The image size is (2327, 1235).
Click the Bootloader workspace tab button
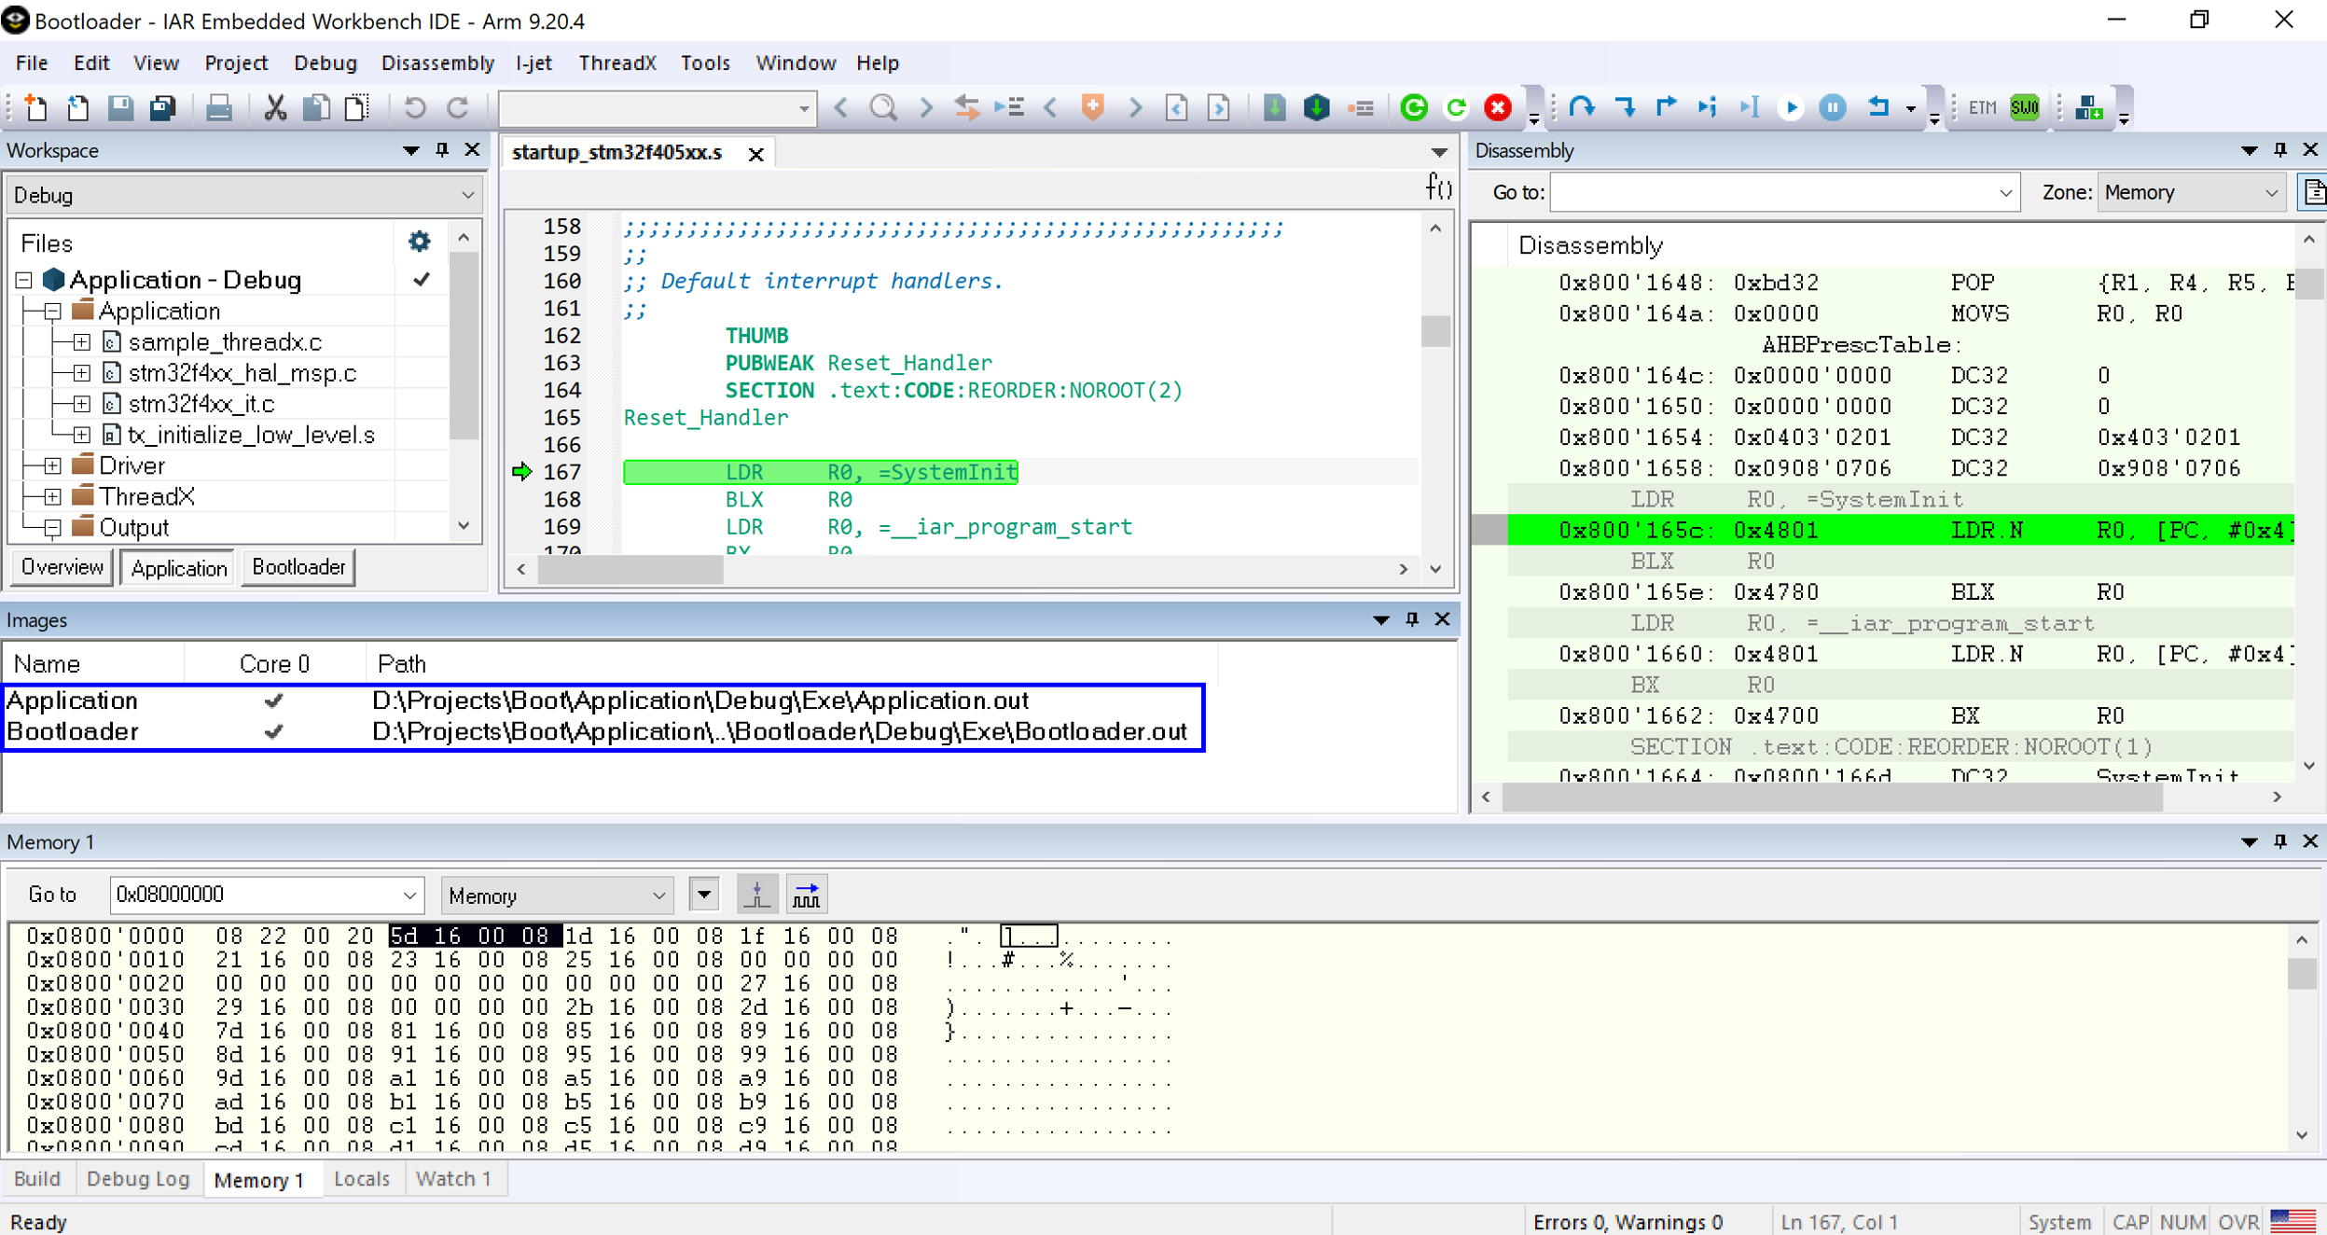coord(298,566)
